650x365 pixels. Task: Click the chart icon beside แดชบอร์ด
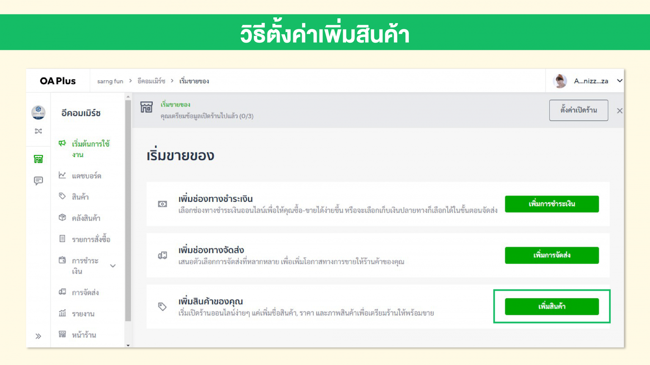coord(62,175)
